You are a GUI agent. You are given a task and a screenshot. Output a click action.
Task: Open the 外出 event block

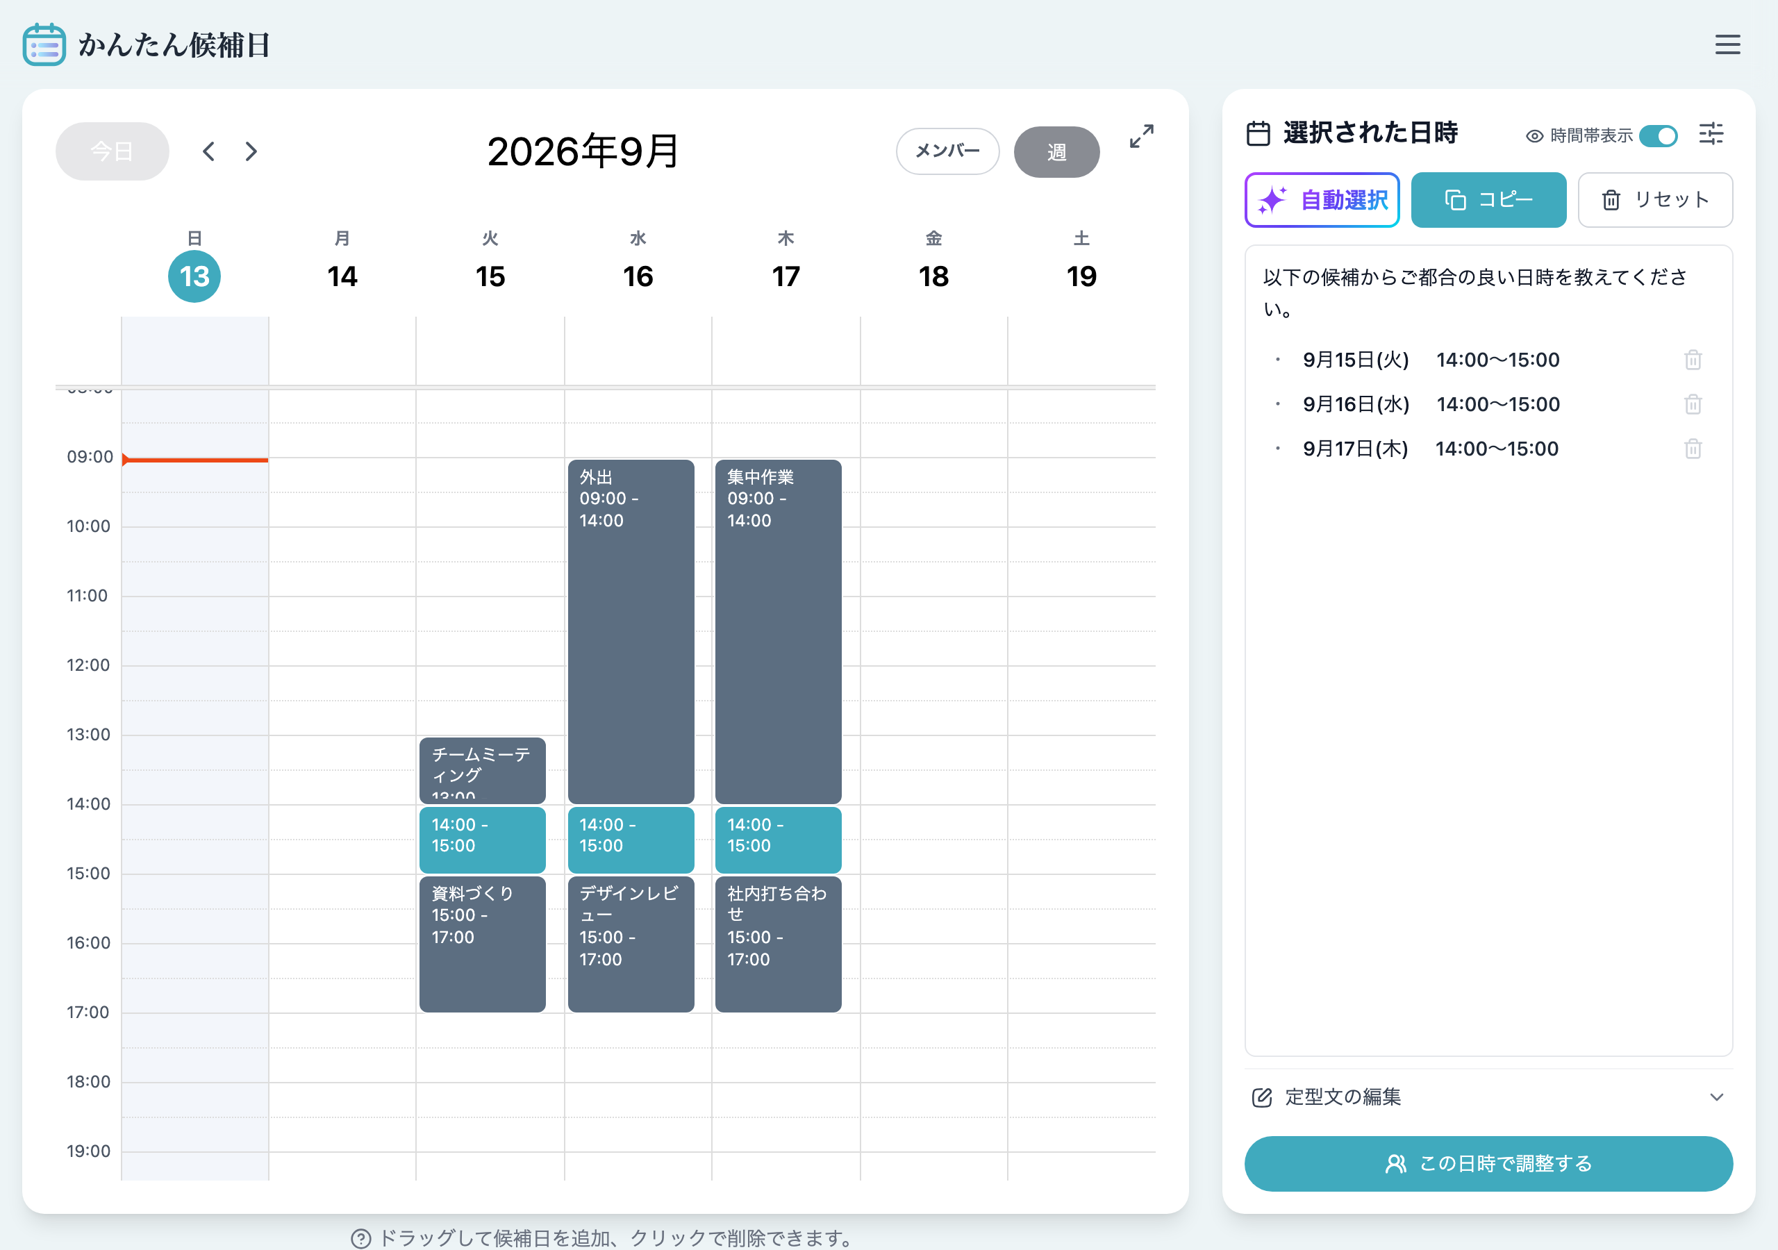[631, 631]
